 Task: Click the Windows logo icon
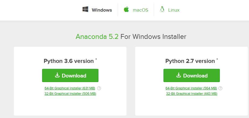point(85,9)
